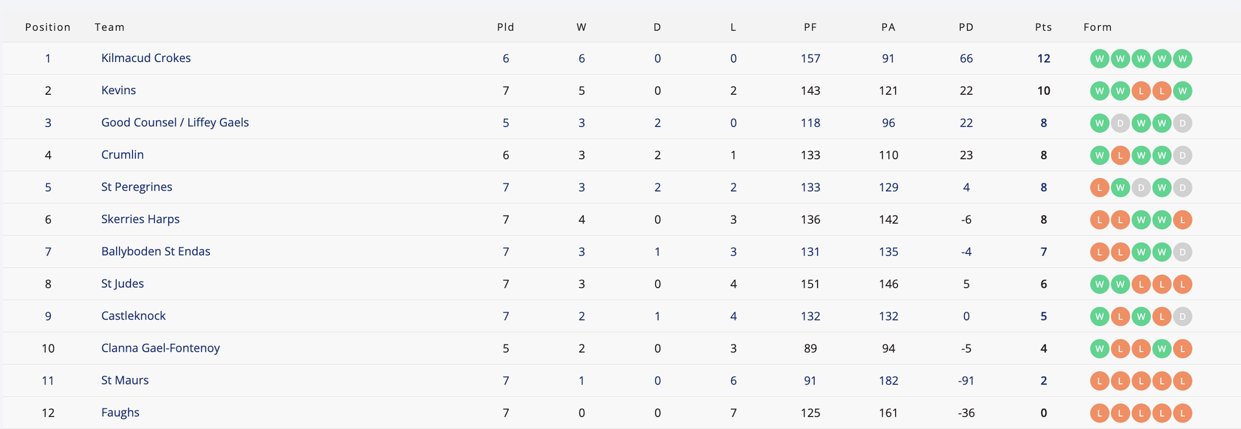Click the draw badge in Castleknock's form

pyautogui.click(x=1182, y=317)
